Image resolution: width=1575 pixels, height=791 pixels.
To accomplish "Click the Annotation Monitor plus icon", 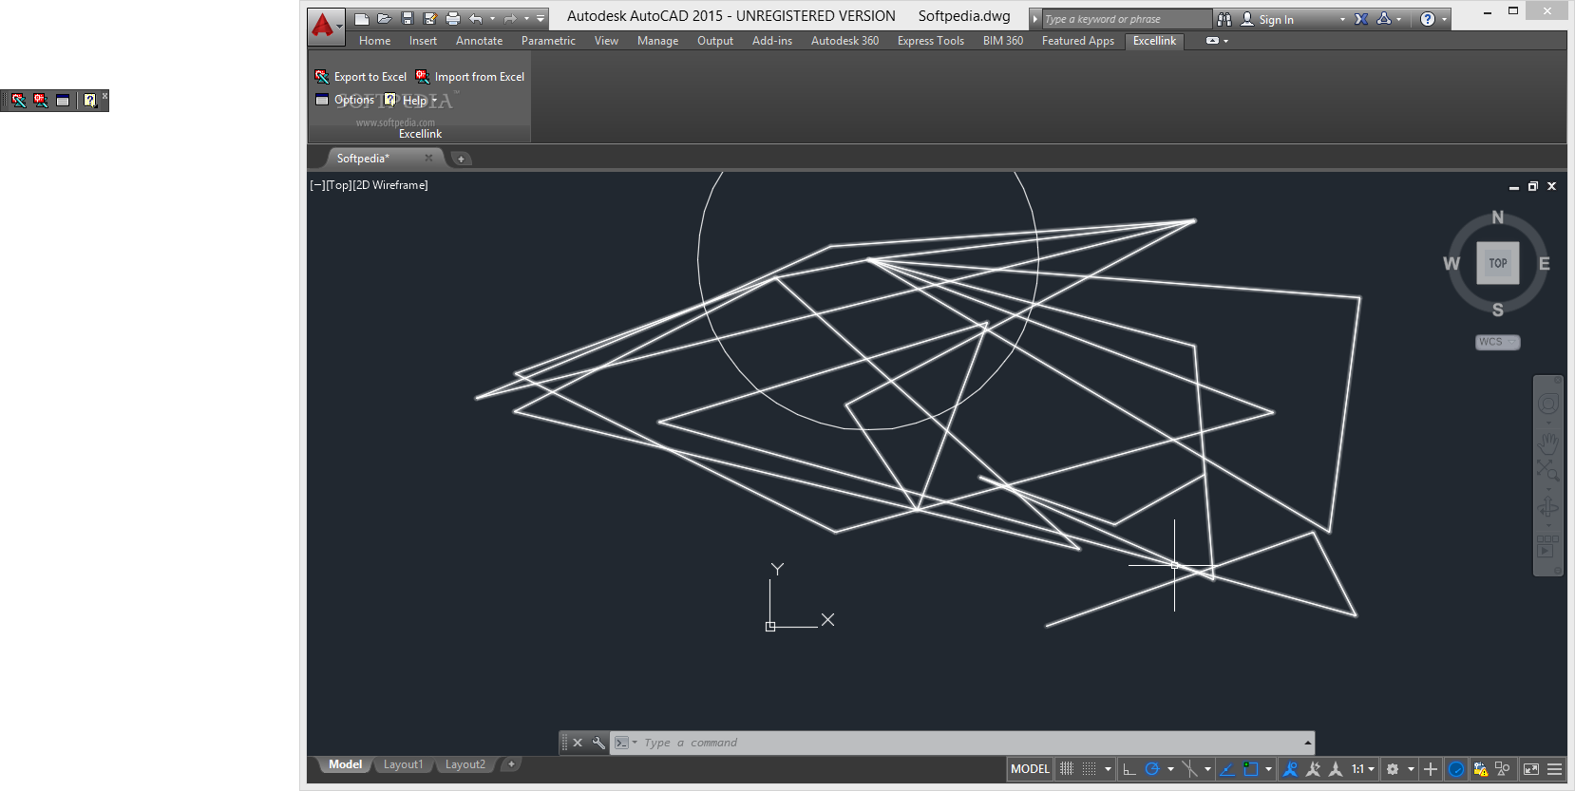I will (x=1431, y=769).
